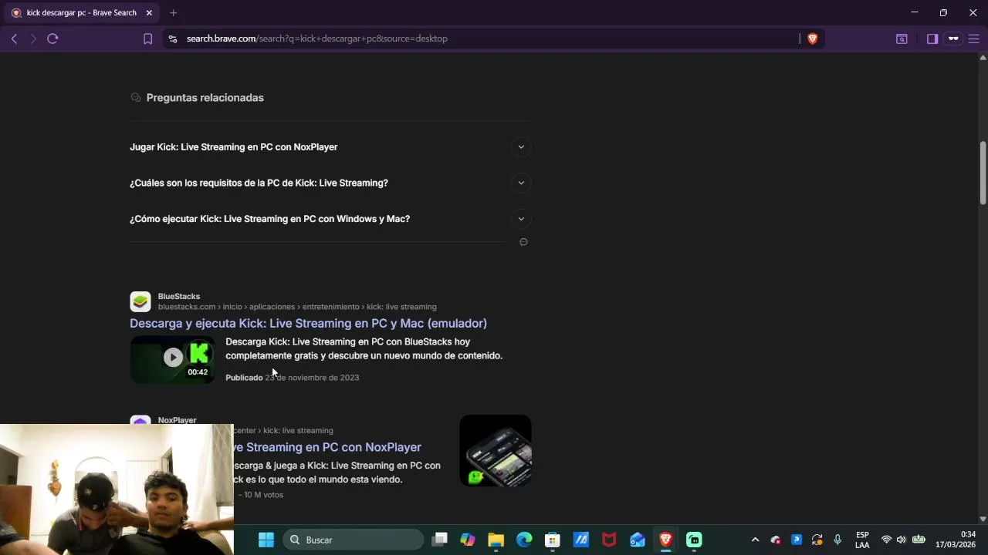Click the Preguntas relacionadas heading

click(205, 98)
